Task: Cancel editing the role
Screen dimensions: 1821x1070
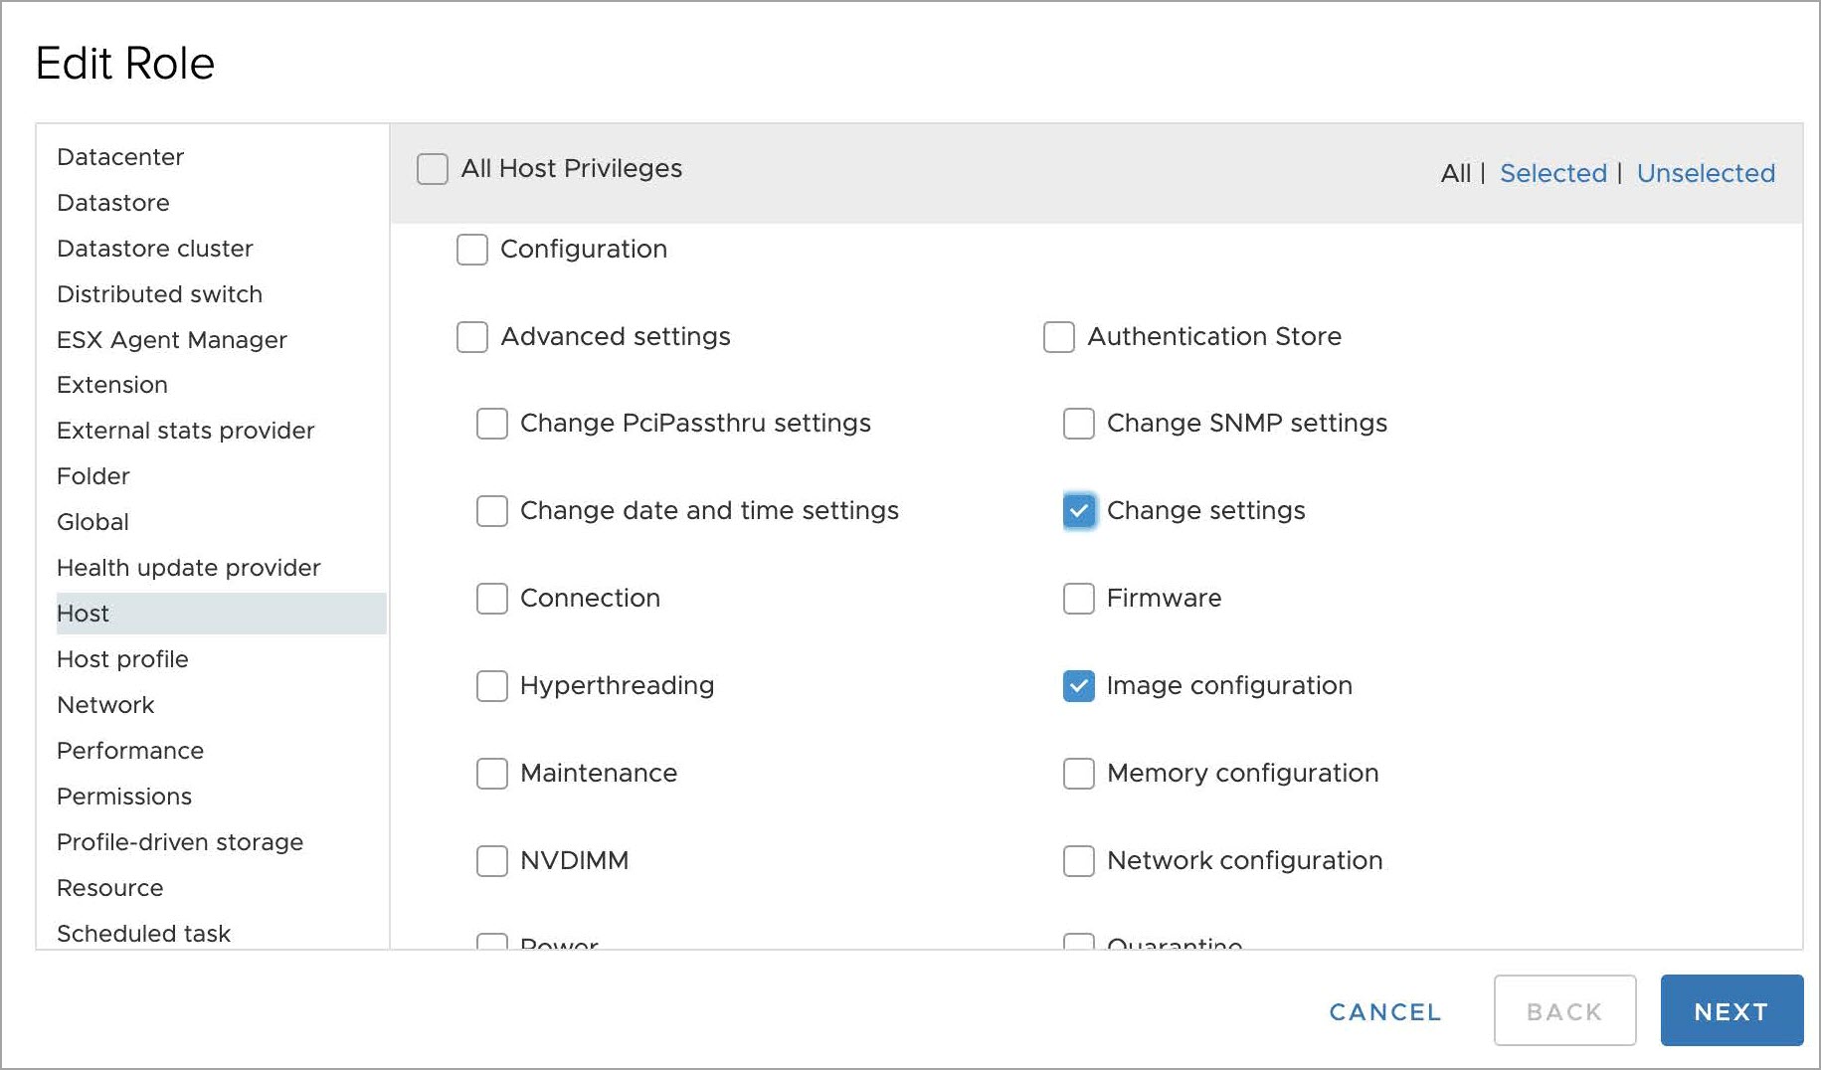Action: [1385, 1011]
